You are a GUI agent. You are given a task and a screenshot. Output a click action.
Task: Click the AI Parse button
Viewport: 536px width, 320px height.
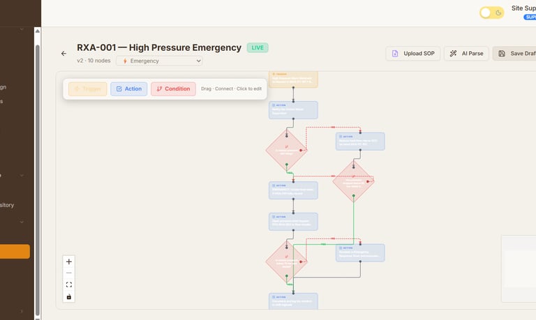click(466, 54)
